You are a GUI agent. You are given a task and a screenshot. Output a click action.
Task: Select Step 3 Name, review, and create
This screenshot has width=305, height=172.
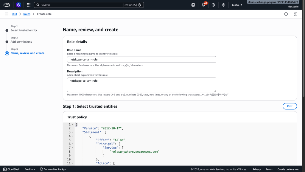pos(27,53)
